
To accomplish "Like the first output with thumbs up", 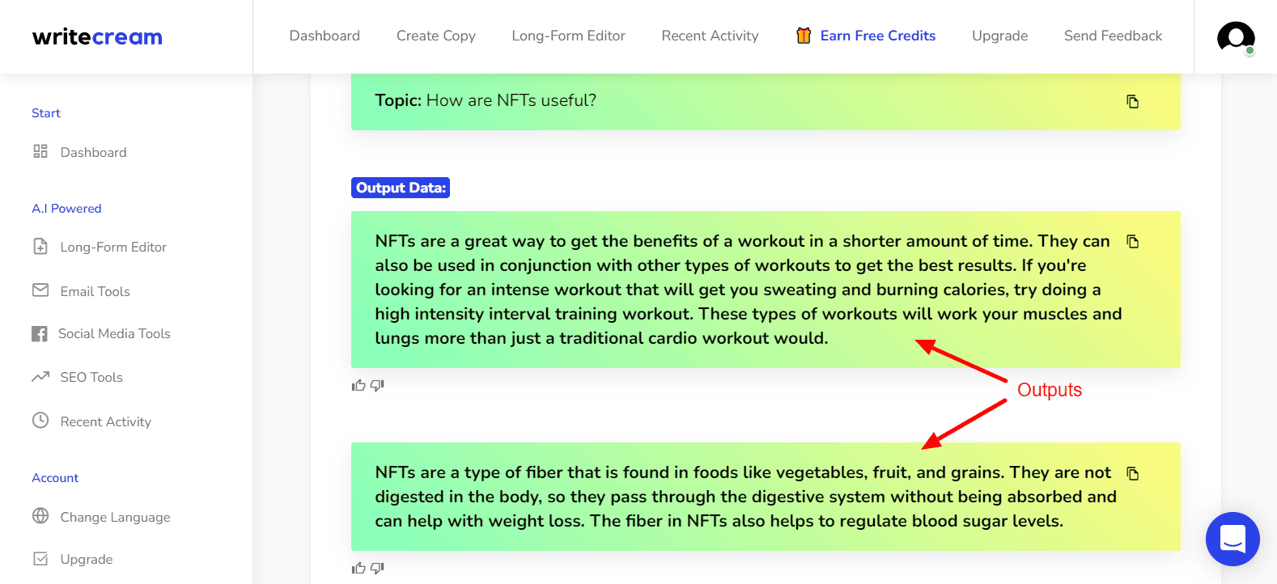I will coord(358,385).
